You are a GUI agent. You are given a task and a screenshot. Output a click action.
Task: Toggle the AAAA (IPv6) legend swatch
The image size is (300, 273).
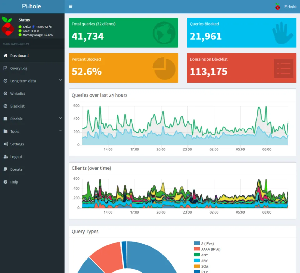click(x=197, y=249)
